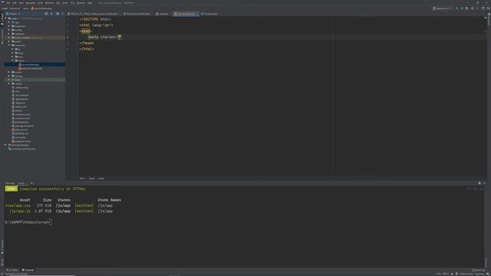
Task: Expand the public folder
Action: [x=9, y=41]
